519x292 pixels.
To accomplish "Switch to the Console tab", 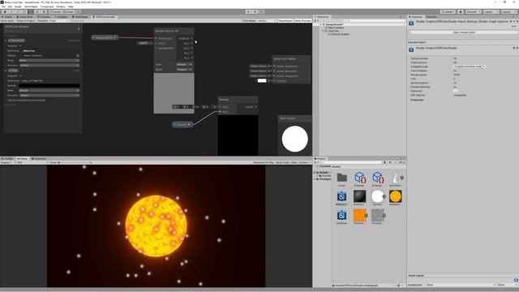I will (x=43, y=16).
